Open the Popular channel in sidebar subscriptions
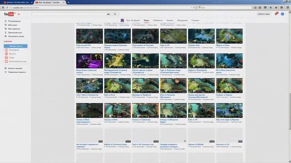Screen dimensions: 291x163 click(x=14, y=50)
